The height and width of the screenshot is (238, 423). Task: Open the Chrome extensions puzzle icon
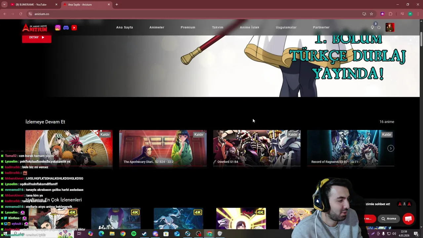click(391, 14)
